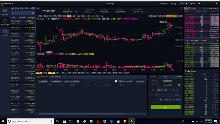Show sell orders only in order book
The image size is (220, 124).
click(194, 8)
